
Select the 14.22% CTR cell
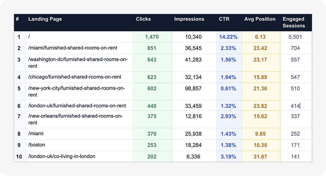pos(229,37)
